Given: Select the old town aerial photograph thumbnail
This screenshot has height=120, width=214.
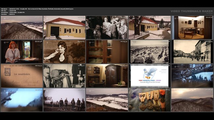Looking at the screenshot, I should click(x=150, y=52).
